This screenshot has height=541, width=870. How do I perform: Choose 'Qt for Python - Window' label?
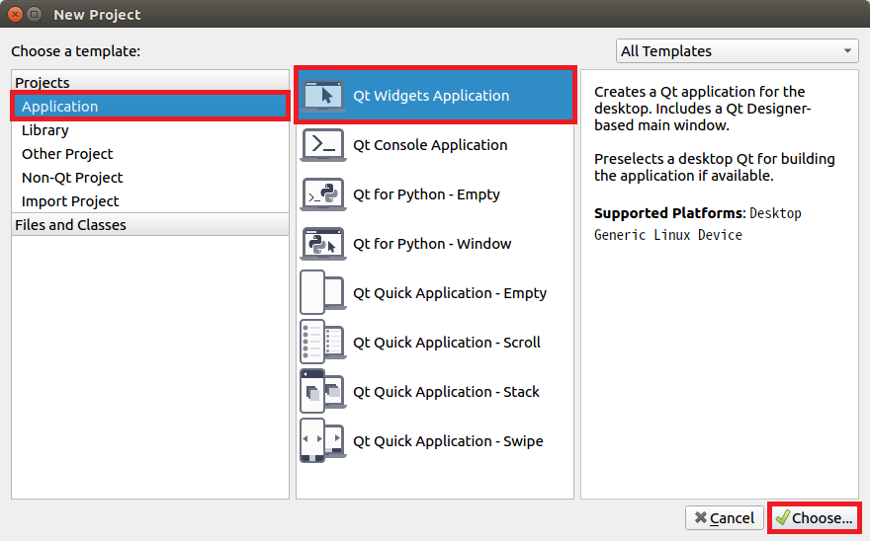(432, 244)
